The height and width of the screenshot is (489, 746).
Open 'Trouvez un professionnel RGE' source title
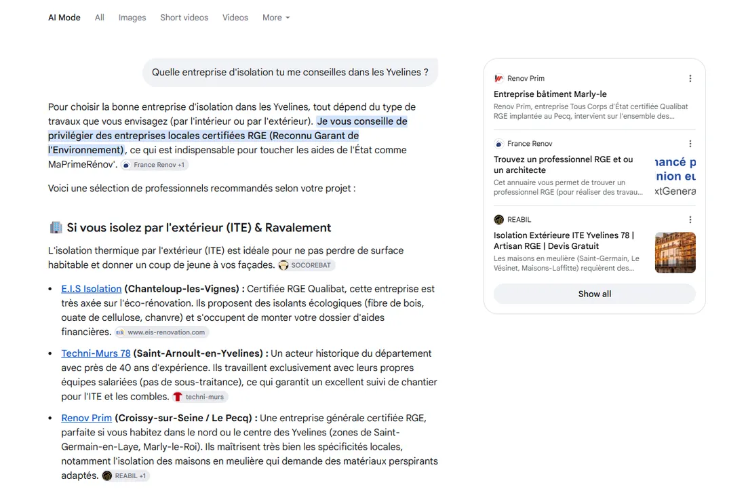tap(564, 165)
